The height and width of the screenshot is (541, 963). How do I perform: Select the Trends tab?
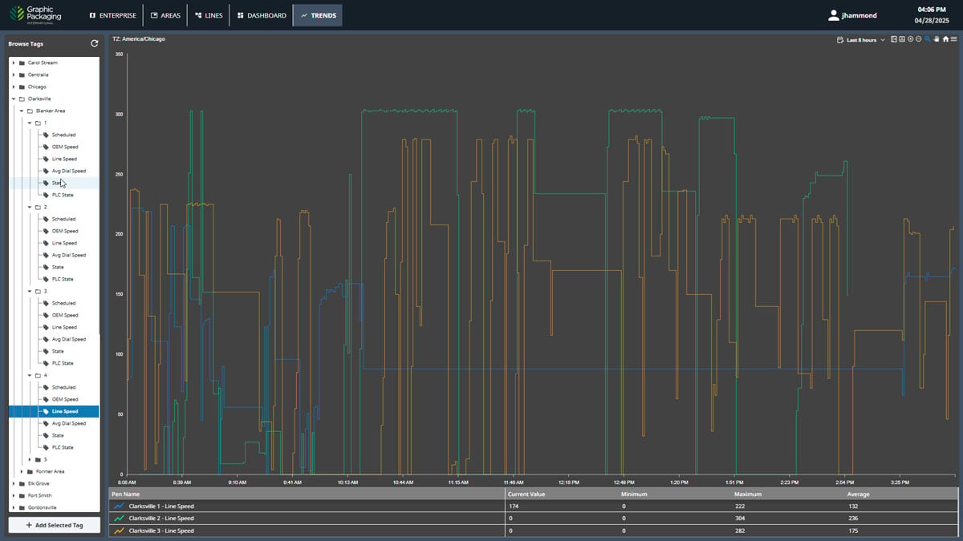click(x=318, y=15)
